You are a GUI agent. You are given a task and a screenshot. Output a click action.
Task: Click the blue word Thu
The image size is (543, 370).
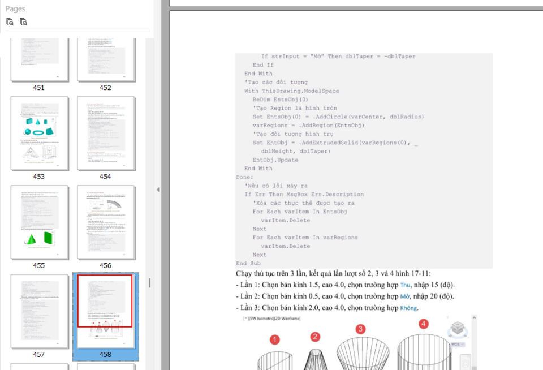[x=405, y=285]
